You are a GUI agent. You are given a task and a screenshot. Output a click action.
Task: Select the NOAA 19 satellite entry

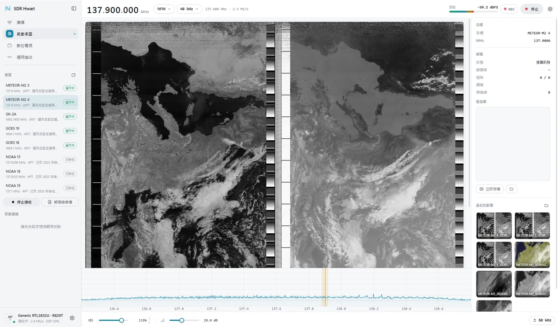click(41, 188)
